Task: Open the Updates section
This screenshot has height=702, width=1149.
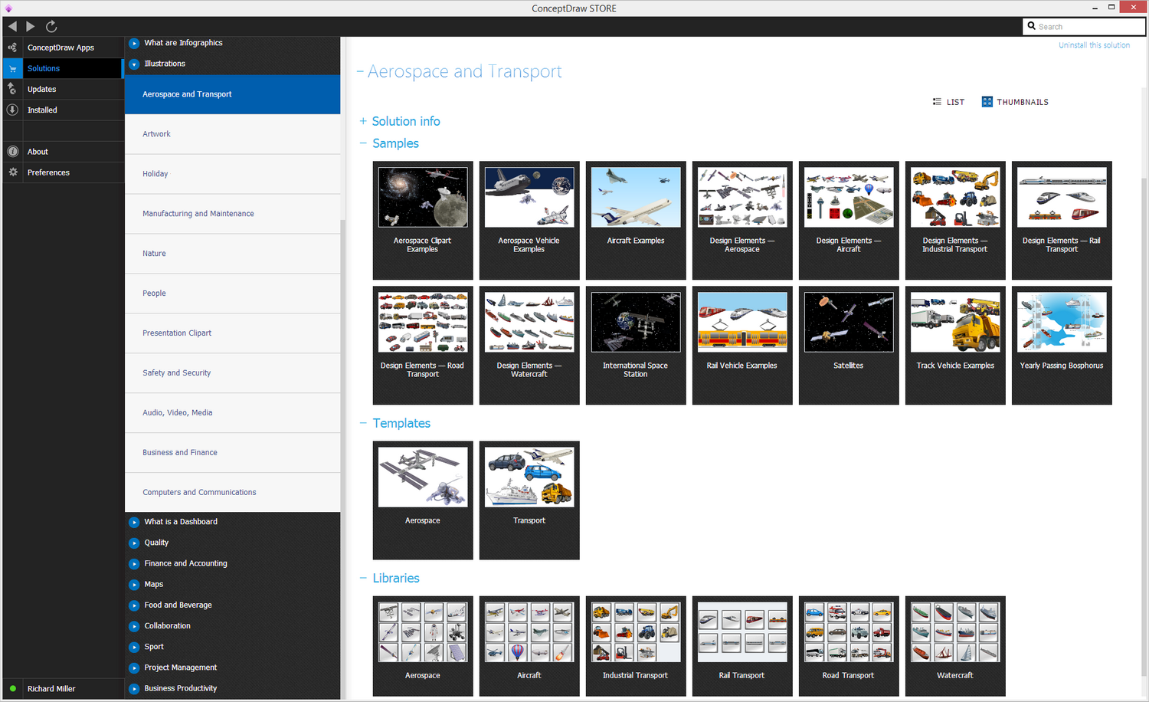Action: pos(41,90)
